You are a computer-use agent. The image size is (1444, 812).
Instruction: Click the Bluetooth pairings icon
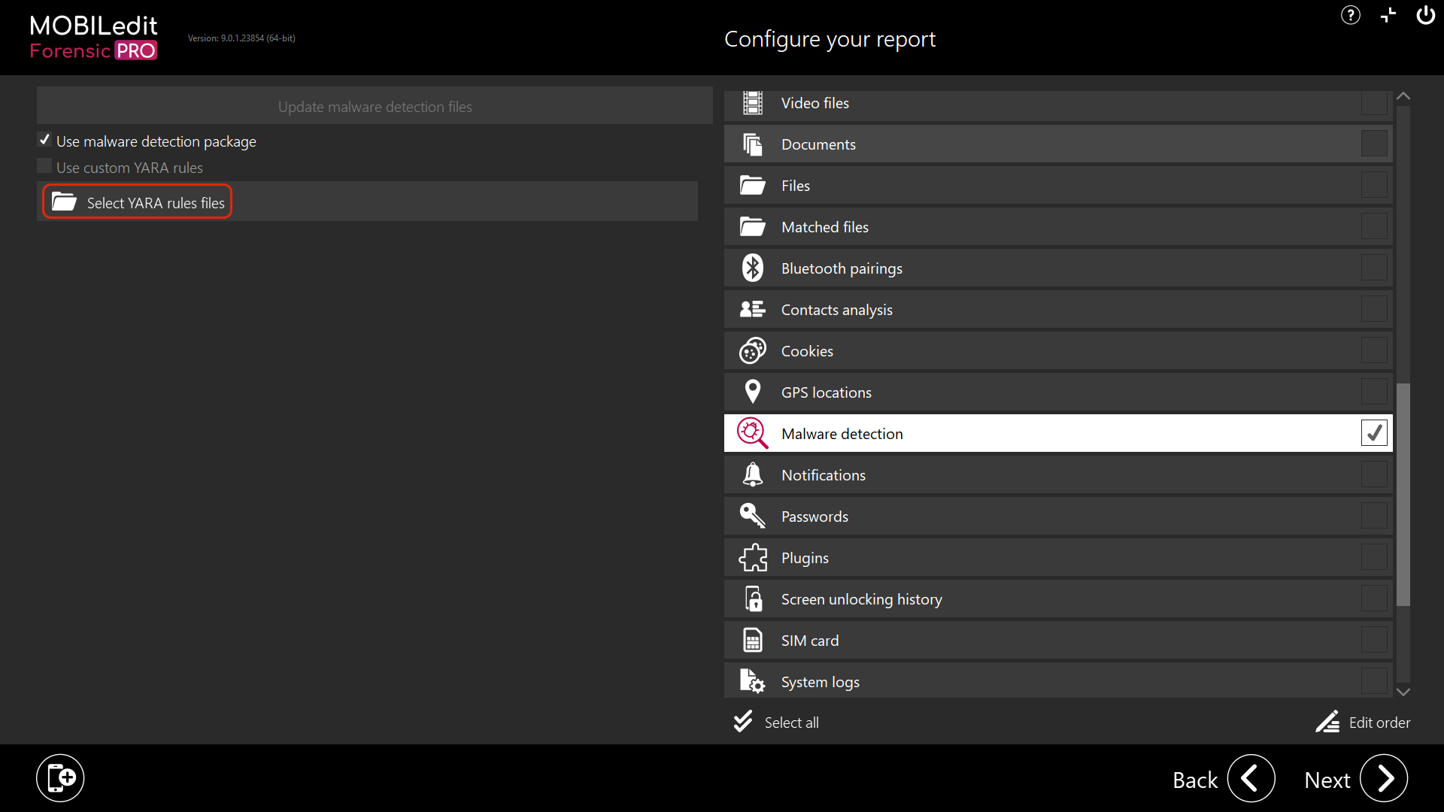752,268
